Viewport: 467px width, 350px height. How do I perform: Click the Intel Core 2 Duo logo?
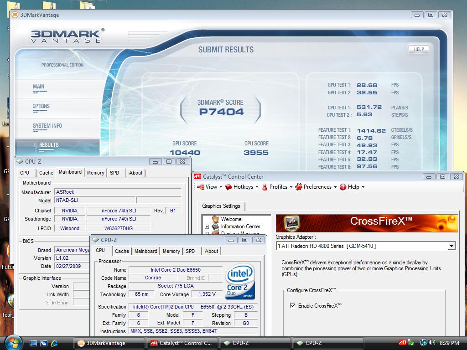(240, 282)
